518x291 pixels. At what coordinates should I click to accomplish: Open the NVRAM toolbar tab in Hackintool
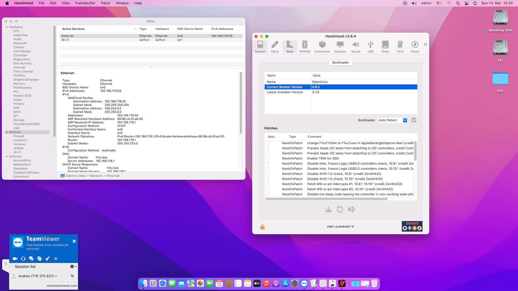[x=305, y=47]
